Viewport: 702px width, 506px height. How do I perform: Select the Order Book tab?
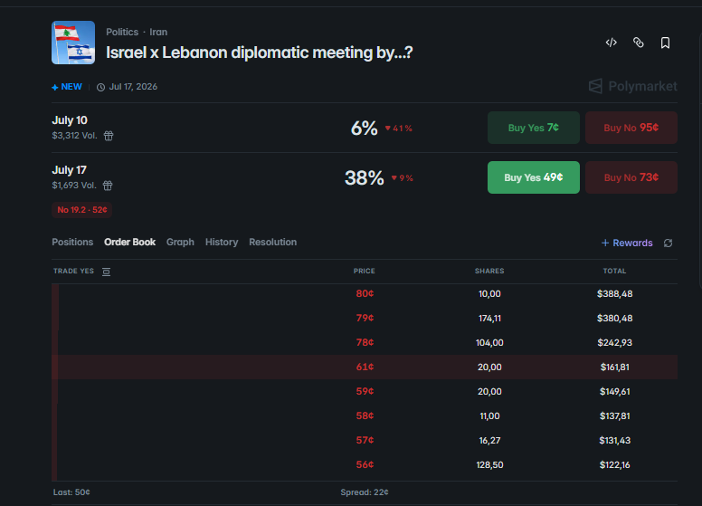coord(130,242)
